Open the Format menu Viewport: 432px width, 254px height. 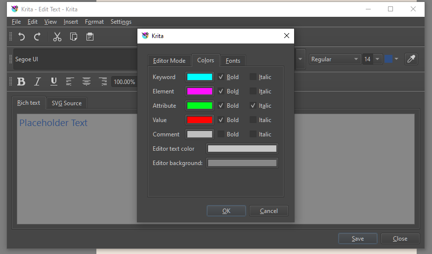94,22
